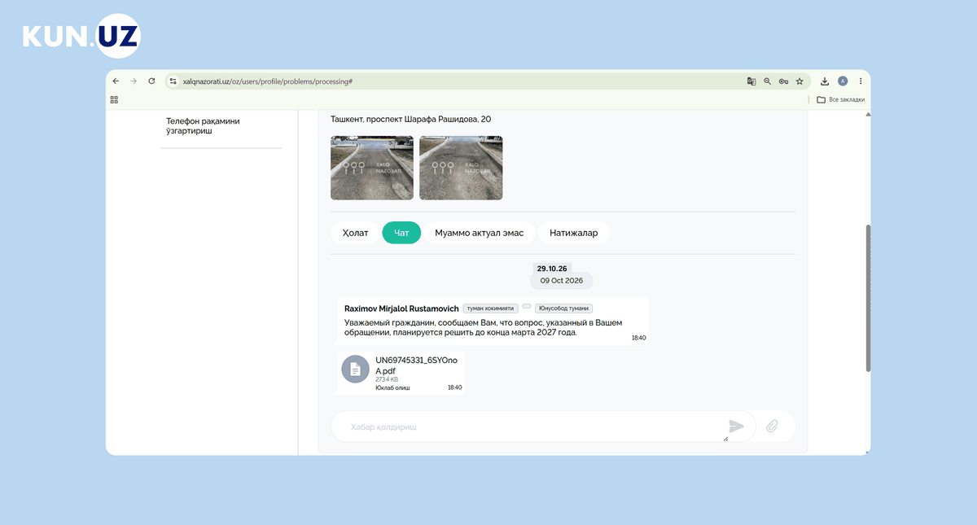Click the browser address bar URL
The width and height of the screenshot is (977, 525).
(x=268, y=81)
